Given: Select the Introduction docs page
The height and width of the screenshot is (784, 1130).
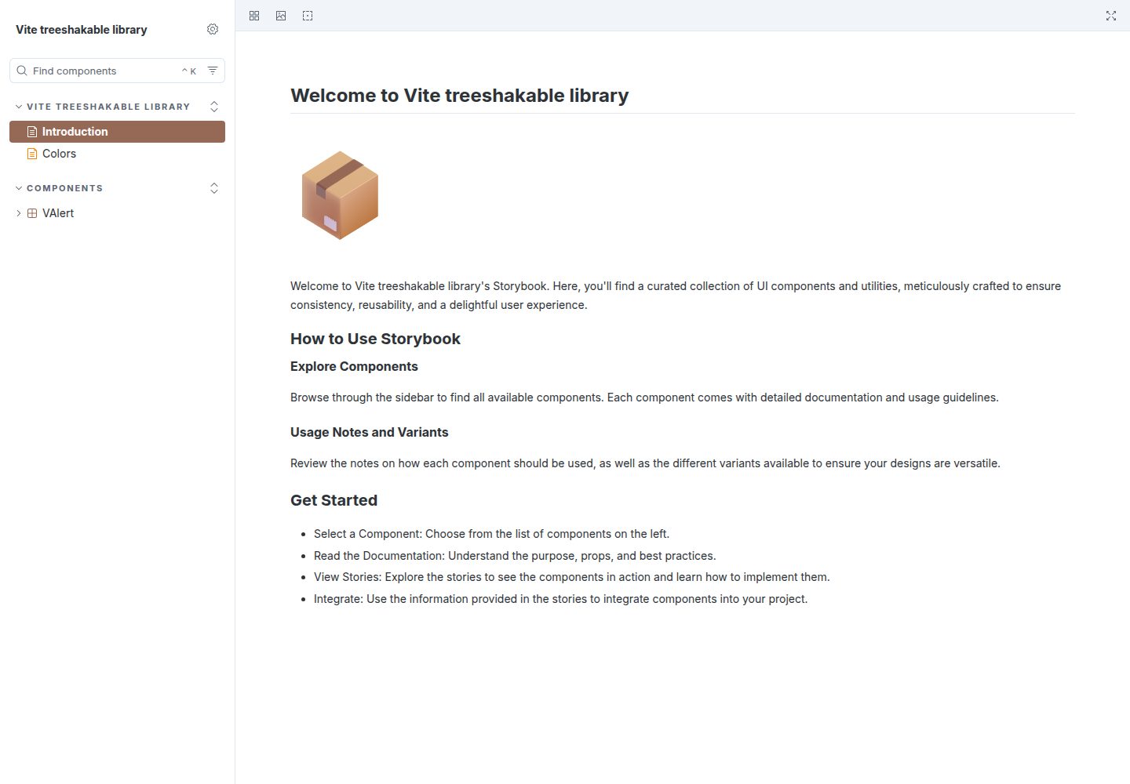Looking at the screenshot, I should 117,132.
